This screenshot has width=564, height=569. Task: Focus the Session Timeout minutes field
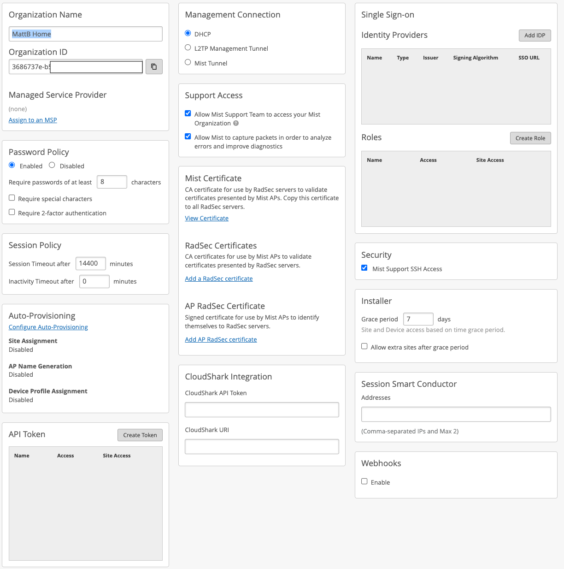tap(90, 263)
